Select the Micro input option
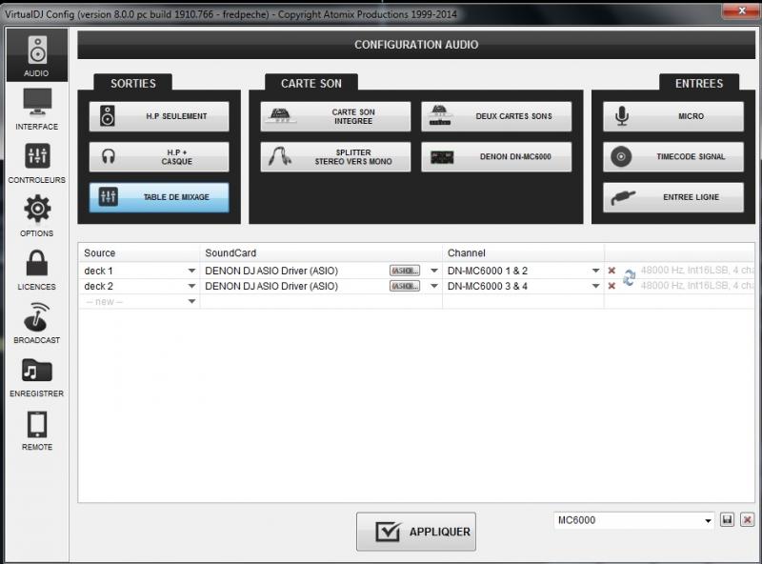762x564 pixels. tap(673, 116)
